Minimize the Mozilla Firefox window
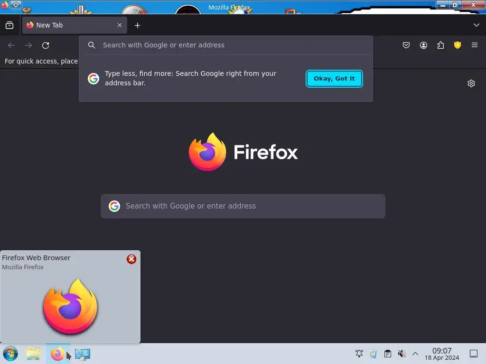Viewport: 486px width, 364px height. pos(443,5)
